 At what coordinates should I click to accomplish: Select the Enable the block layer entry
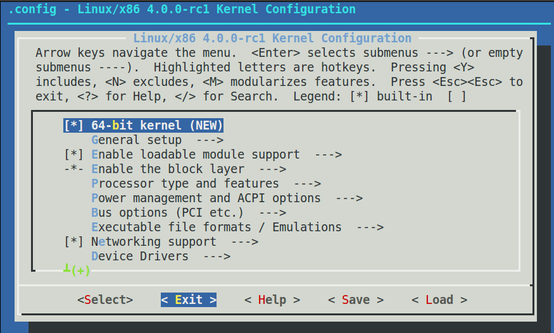[168, 169]
